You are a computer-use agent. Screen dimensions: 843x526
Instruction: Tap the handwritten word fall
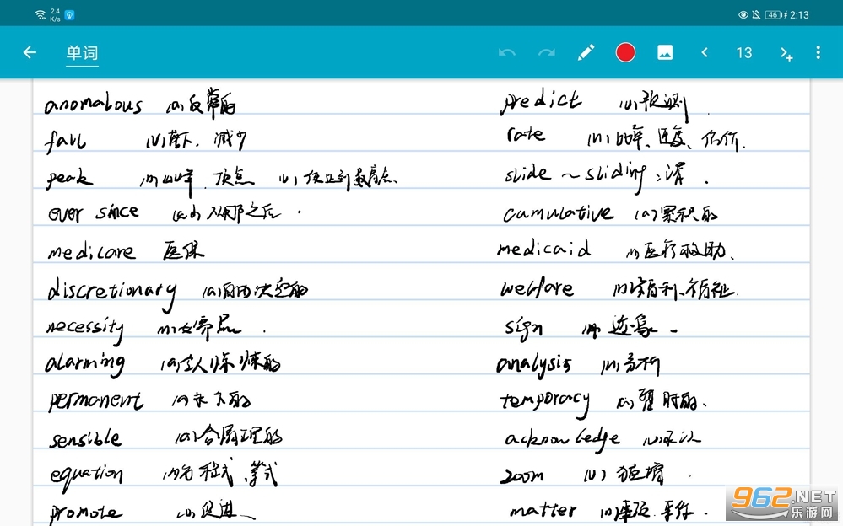[x=65, y=141]
